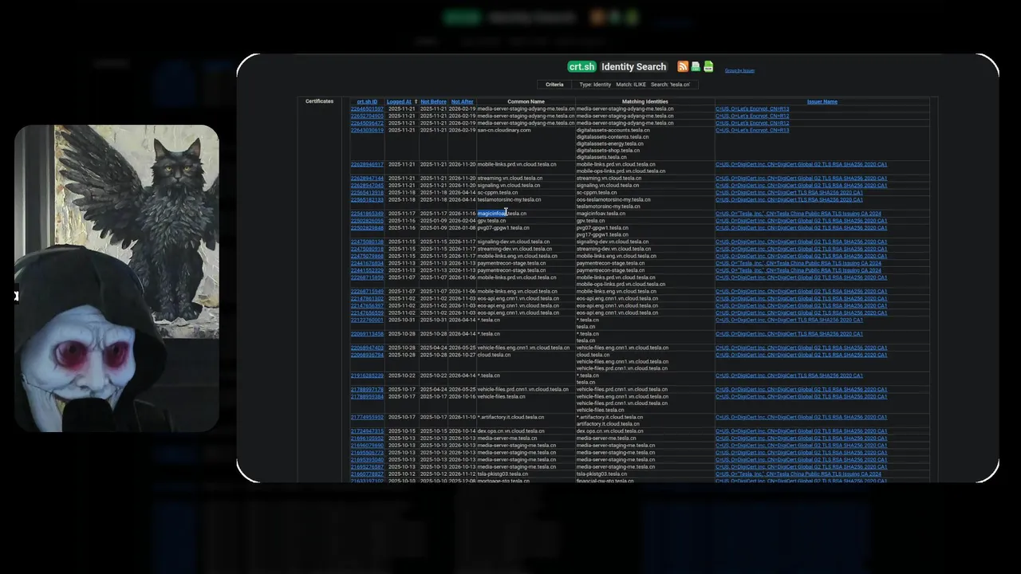Open certificate ID 22565413918
This screenshot has height=574, width=1021.
point(367,193)
